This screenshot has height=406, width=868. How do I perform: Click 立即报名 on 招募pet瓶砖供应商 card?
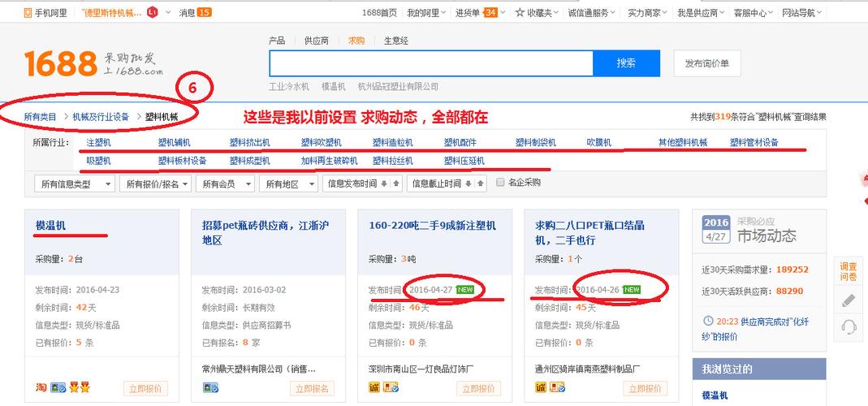[313, 388]
